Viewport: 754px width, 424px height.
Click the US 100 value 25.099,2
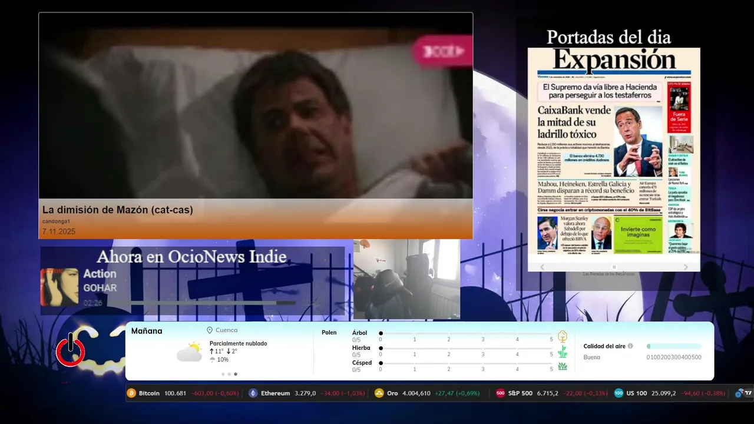point(663,393)
